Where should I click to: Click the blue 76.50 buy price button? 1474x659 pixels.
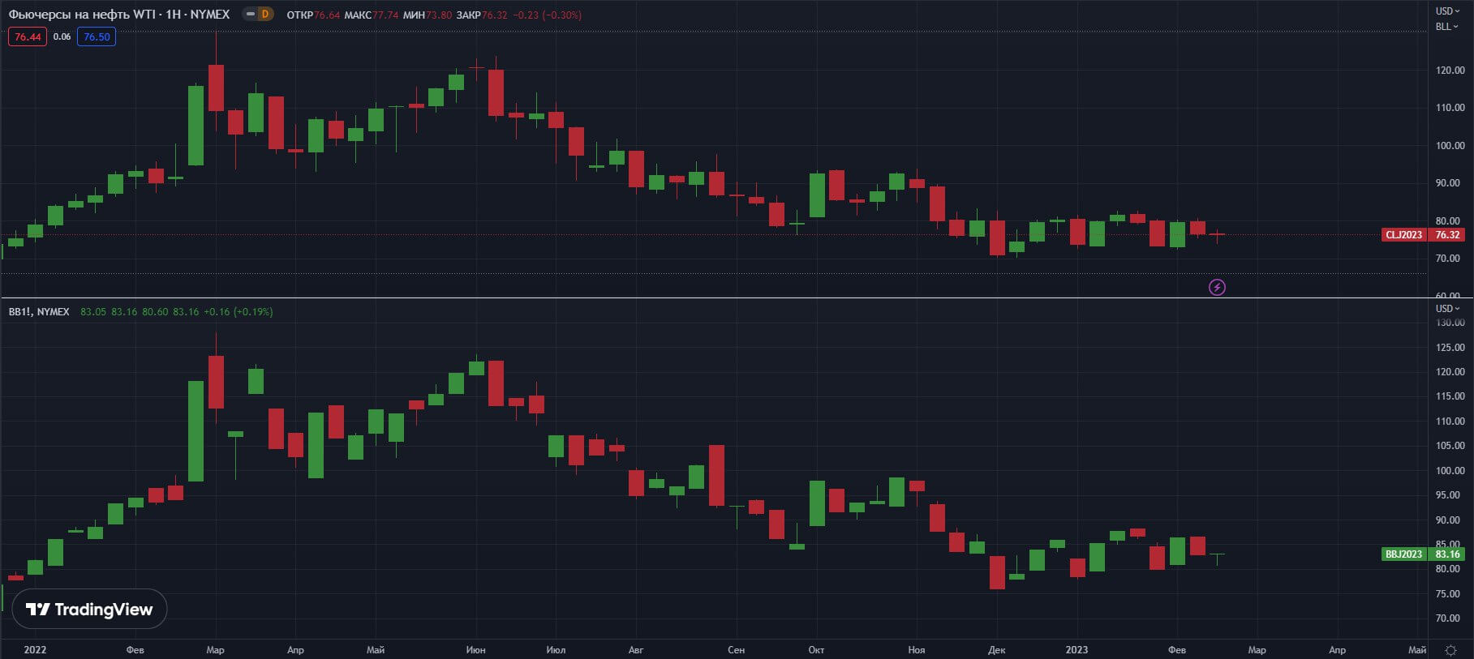[x=97, y=36]
